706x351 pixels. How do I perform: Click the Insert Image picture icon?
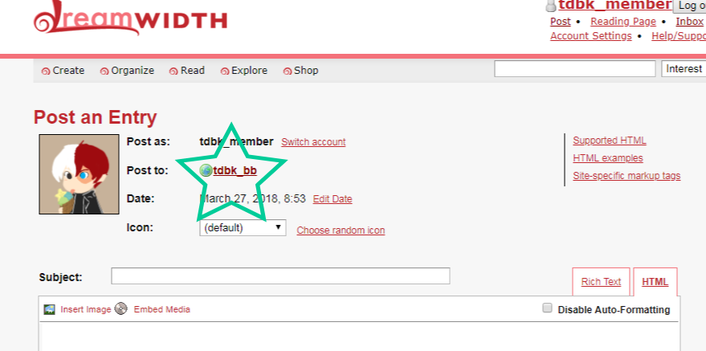pyautogui.click(x=50, y=309)
